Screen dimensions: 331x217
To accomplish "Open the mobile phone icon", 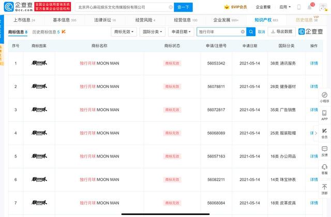I will pos(299,7).
